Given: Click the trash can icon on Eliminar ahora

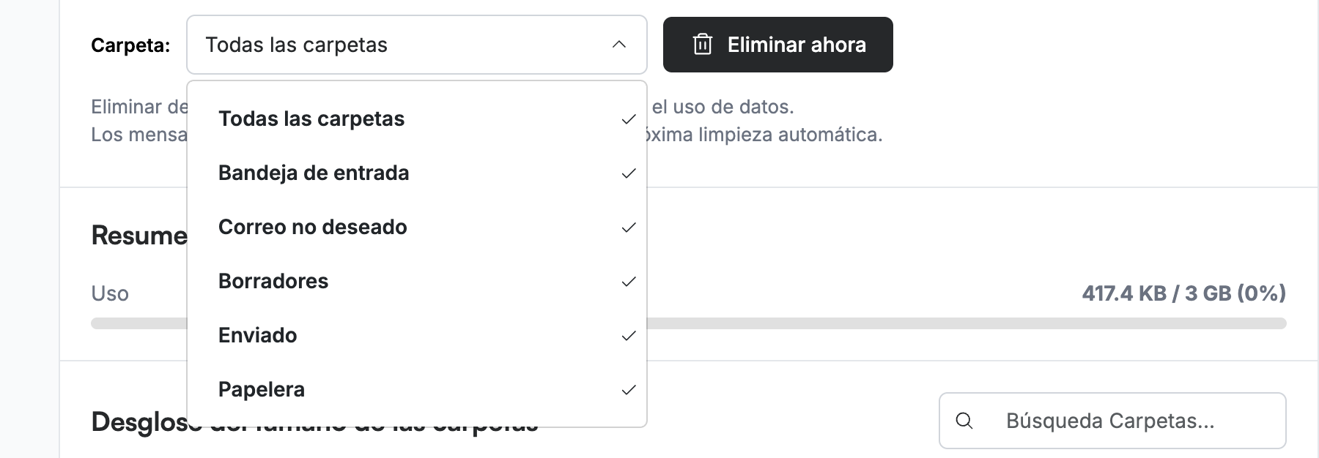Looking at the screenshot, I should pyautogui.click(x=702, y=45).
